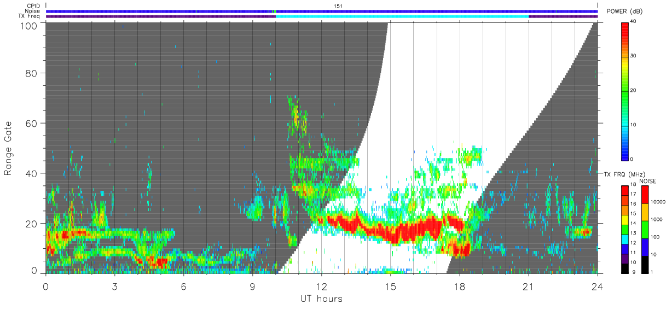Select the 15 marker on the UT hours axis
672x310 pixels.
[x=390, y=286]
